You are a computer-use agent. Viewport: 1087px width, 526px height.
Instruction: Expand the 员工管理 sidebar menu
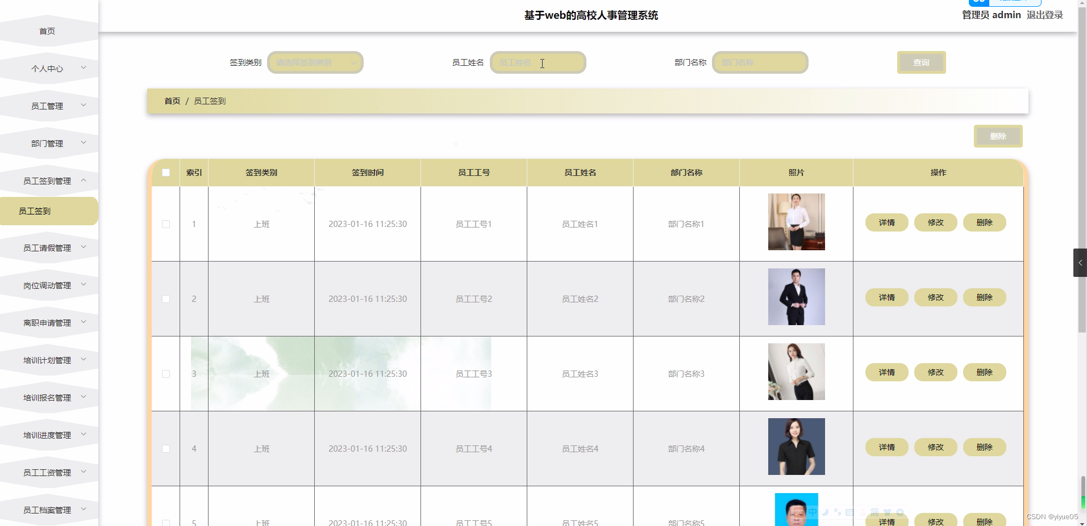point(48,106)
